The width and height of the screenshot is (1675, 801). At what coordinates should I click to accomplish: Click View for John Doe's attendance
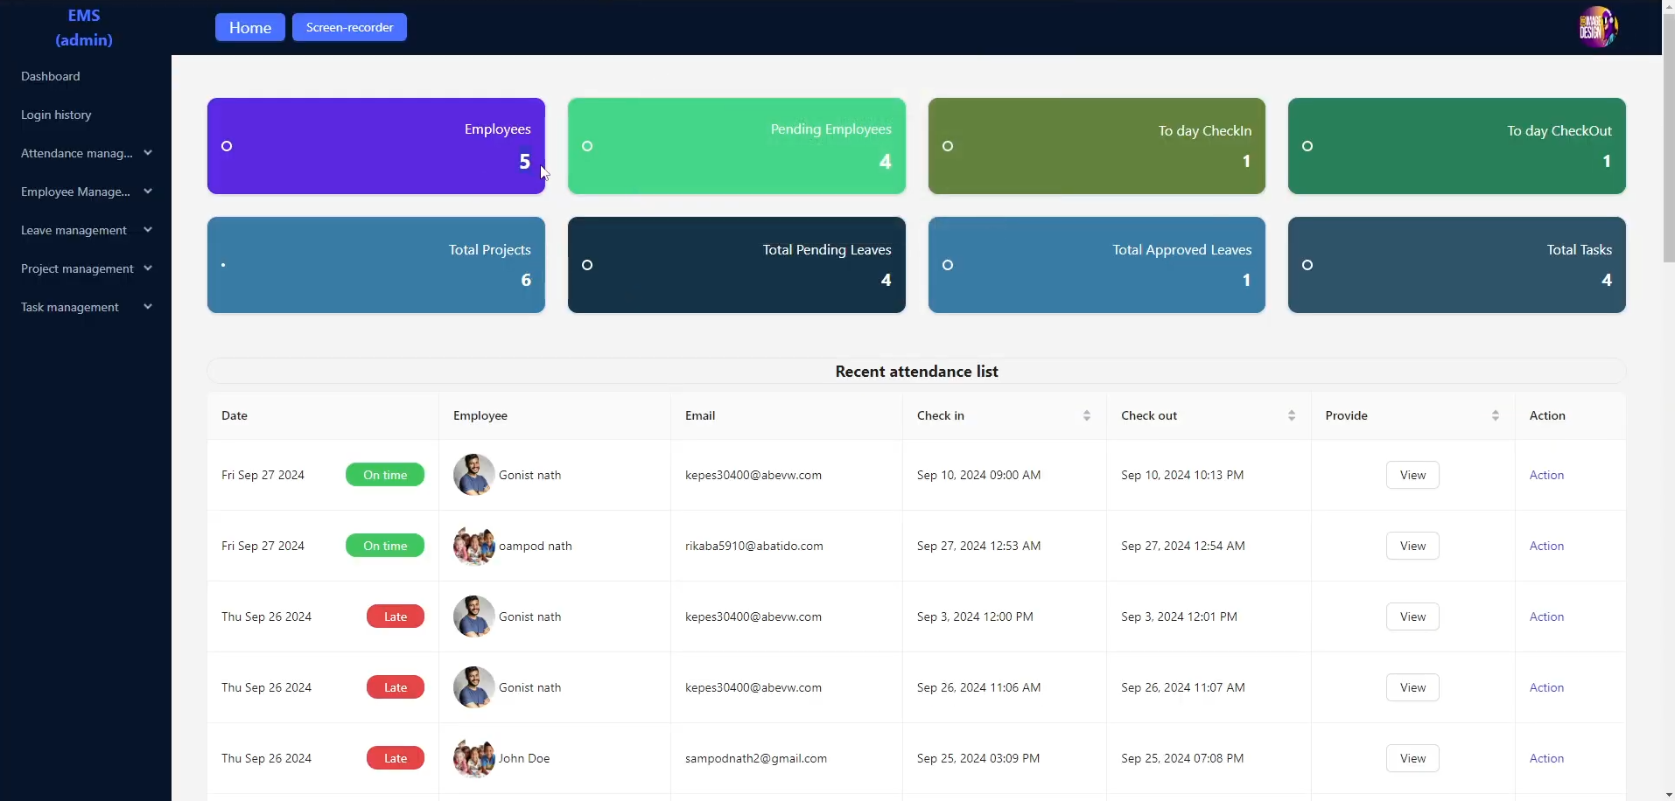pyautogui.click(x=1412, y=757)
